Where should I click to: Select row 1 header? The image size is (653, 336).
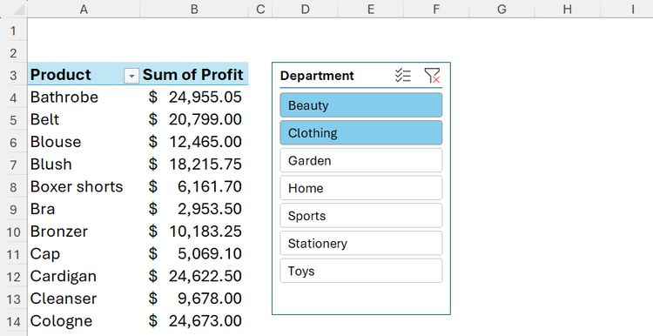(x=13, y=30)
